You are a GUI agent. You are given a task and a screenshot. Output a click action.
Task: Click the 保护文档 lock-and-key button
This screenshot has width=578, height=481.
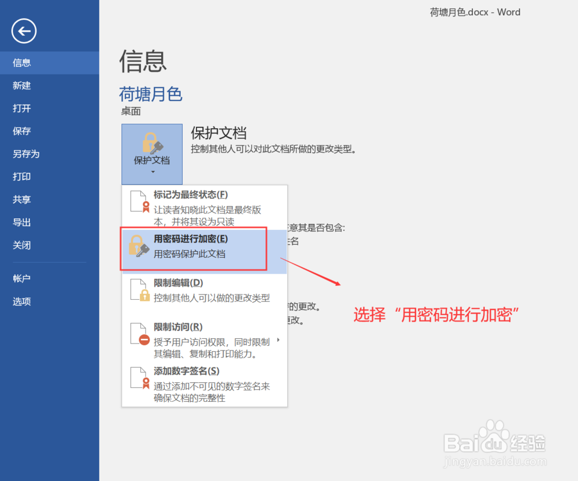[152, 154]
